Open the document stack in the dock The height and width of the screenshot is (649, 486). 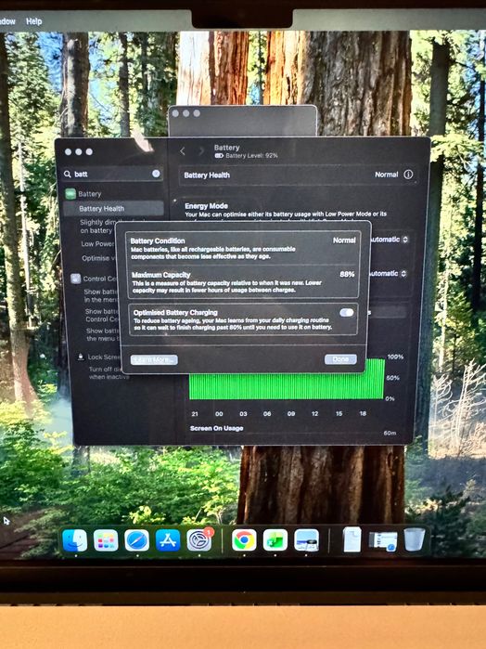click(352, 539)
